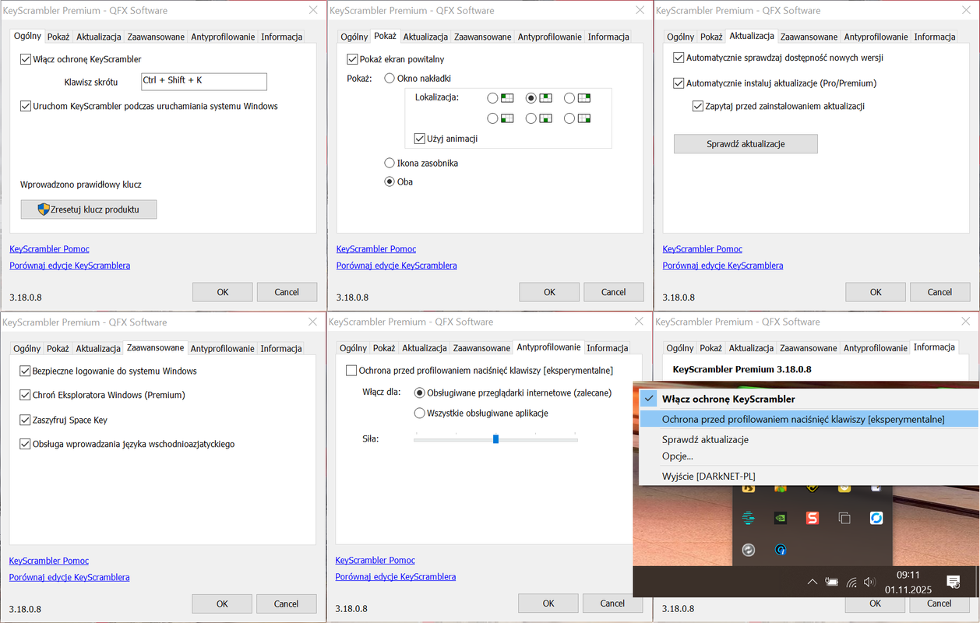Click OK in the Ogólny window
The height and width of the screenshot is (623, 980).
coord(223,292)
